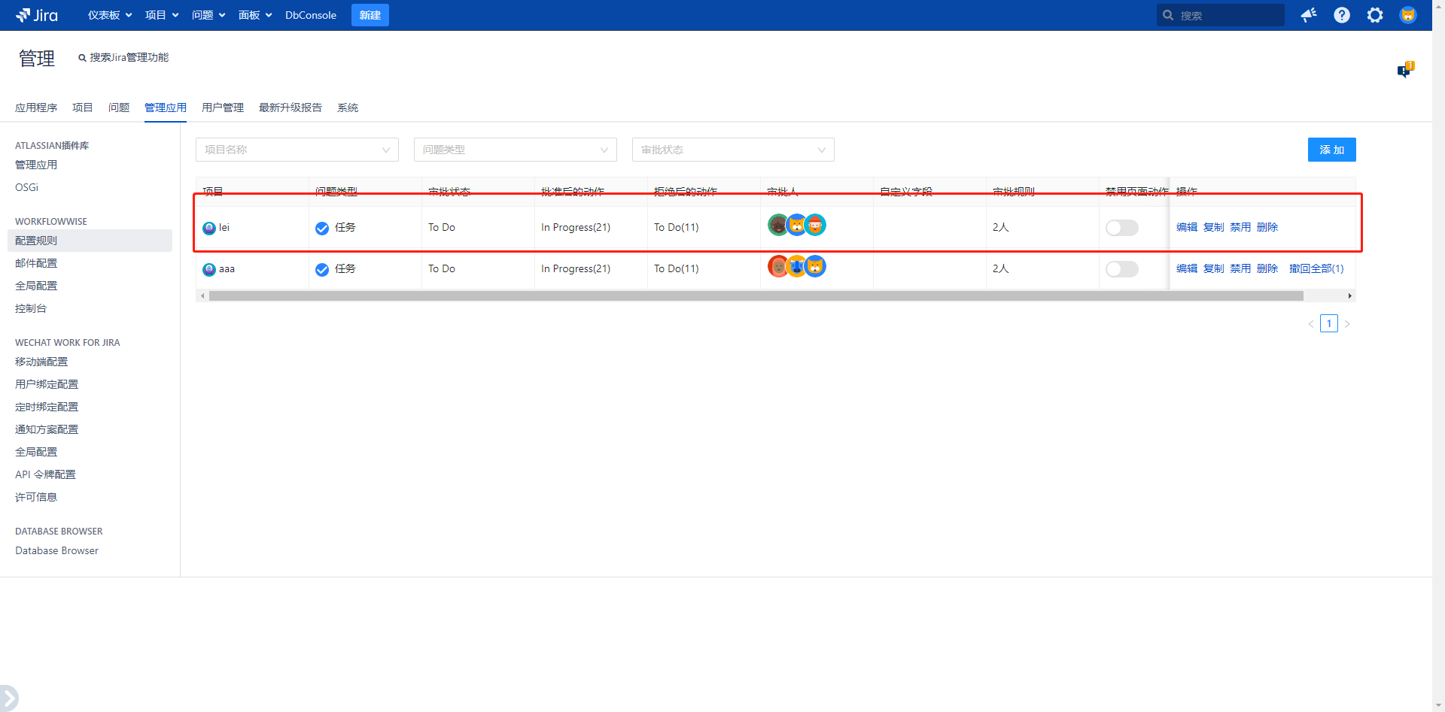Switch to the 用户管理 tab

coord(223,108)
